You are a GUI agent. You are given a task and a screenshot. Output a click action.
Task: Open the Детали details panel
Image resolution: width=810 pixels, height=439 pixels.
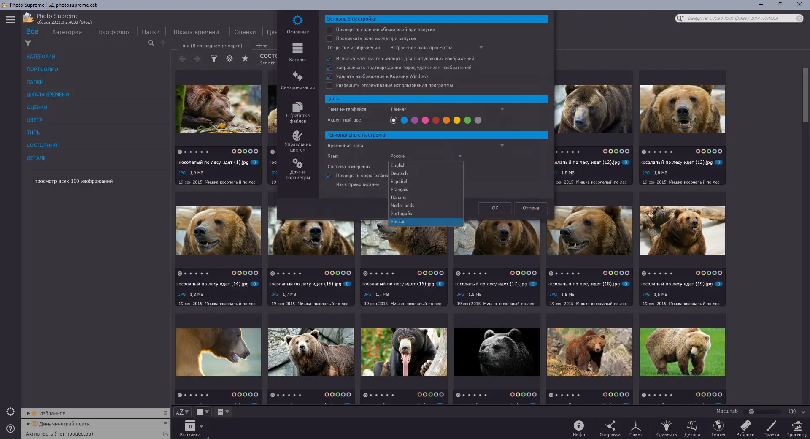tap(692, 428)
